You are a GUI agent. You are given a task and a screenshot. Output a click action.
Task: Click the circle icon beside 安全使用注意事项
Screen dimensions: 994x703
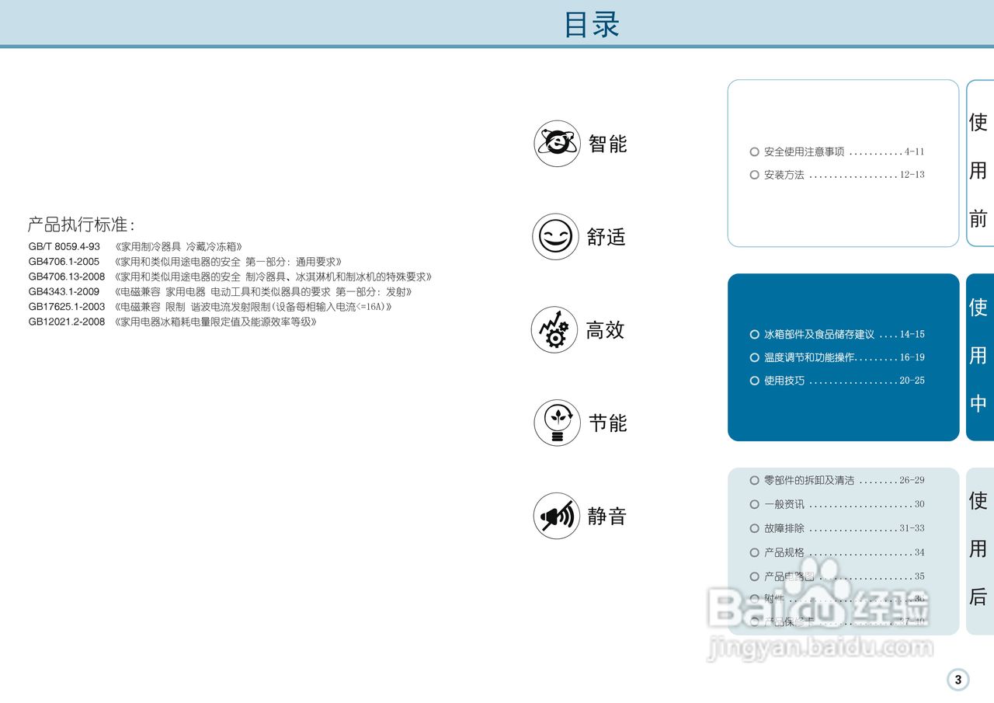pyautogui.click(x=753, y=152)
